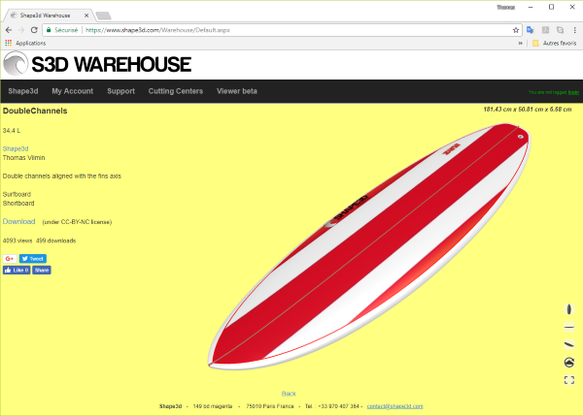Bookmark this page with the star icon
This screenshot has height=416, width=583.
[516, 30]
